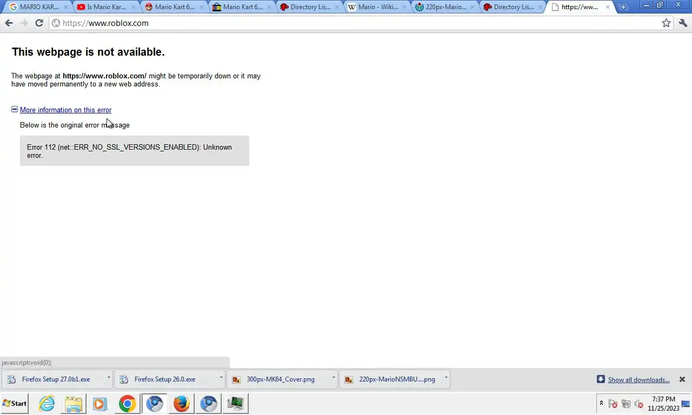
Task: Open the wrench settings menu
Action: (683, 23)
